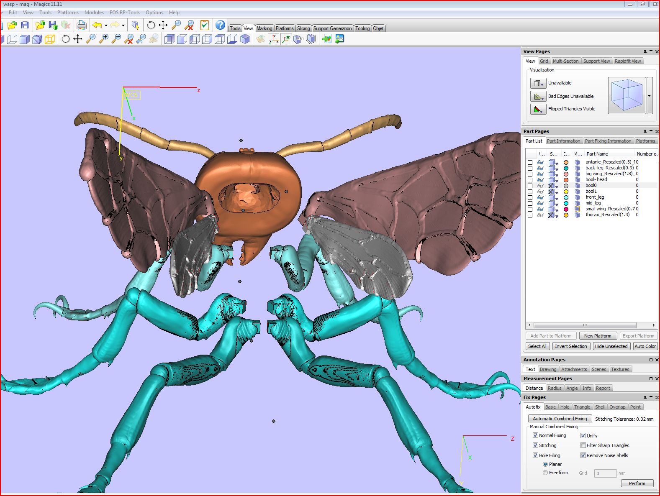Image resolution: width=660 pixels, height=496 pixels.
Task: Select the yellow wireframe cube view icon
Action: pos(50,39)
